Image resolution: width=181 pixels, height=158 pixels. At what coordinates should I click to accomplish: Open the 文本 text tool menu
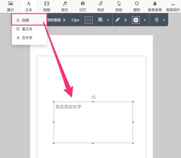29,6
